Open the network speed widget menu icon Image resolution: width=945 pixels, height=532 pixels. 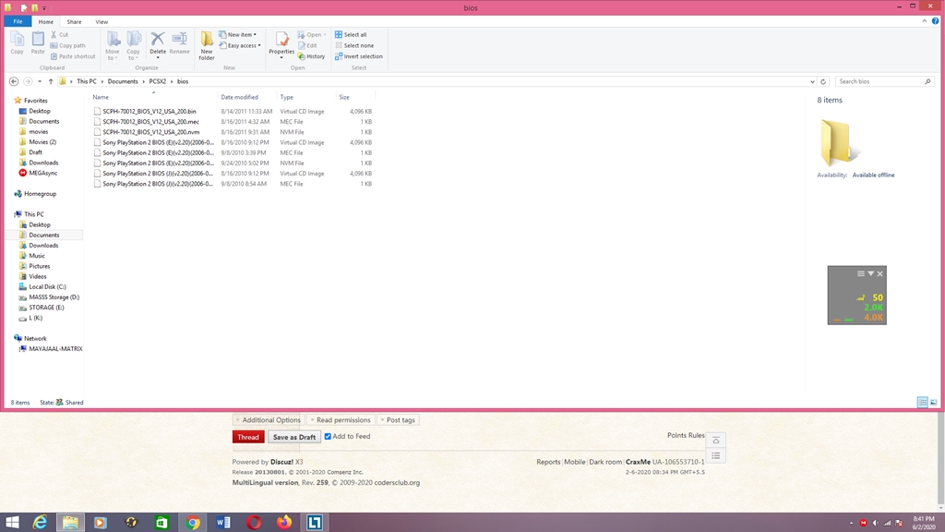(x=861, y=273)
